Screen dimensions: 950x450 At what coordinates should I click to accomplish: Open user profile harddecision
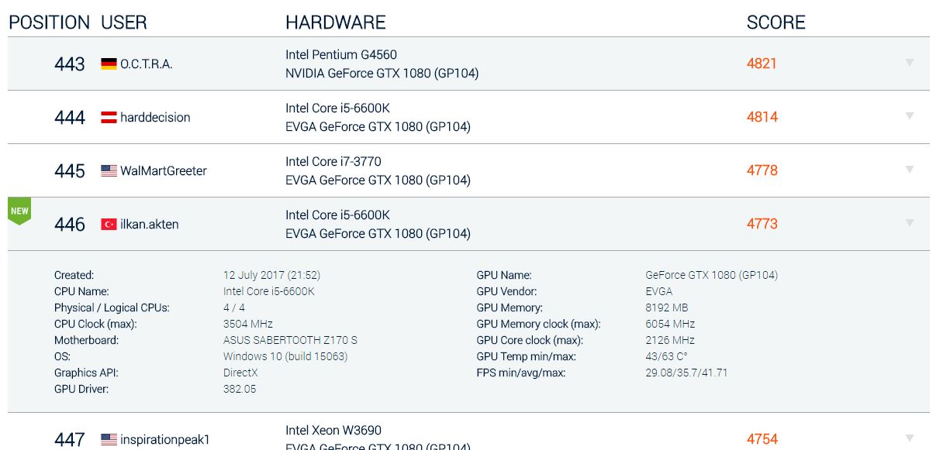pyautogui.click(x=155, y=118)
